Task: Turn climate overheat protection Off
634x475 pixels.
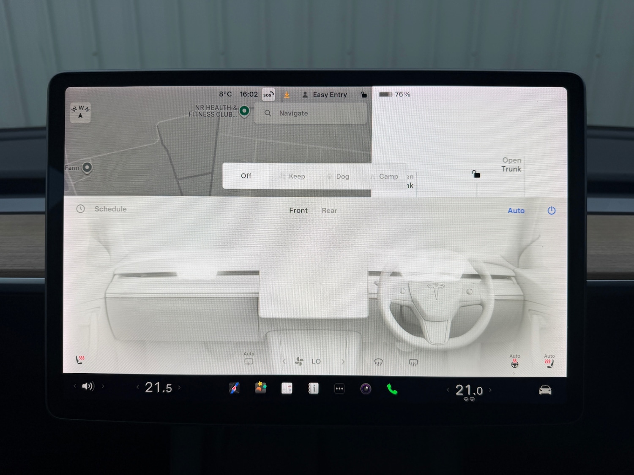Action: [x=246, y=176]
